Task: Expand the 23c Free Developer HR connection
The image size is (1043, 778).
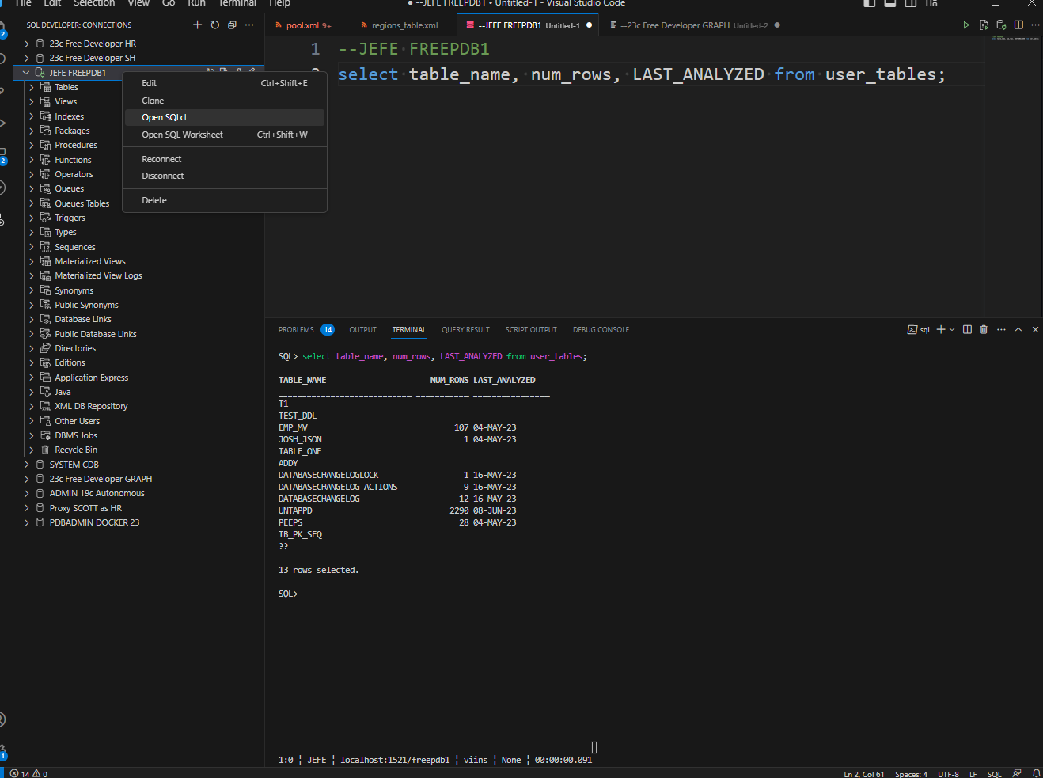Action: coord(27,44)
